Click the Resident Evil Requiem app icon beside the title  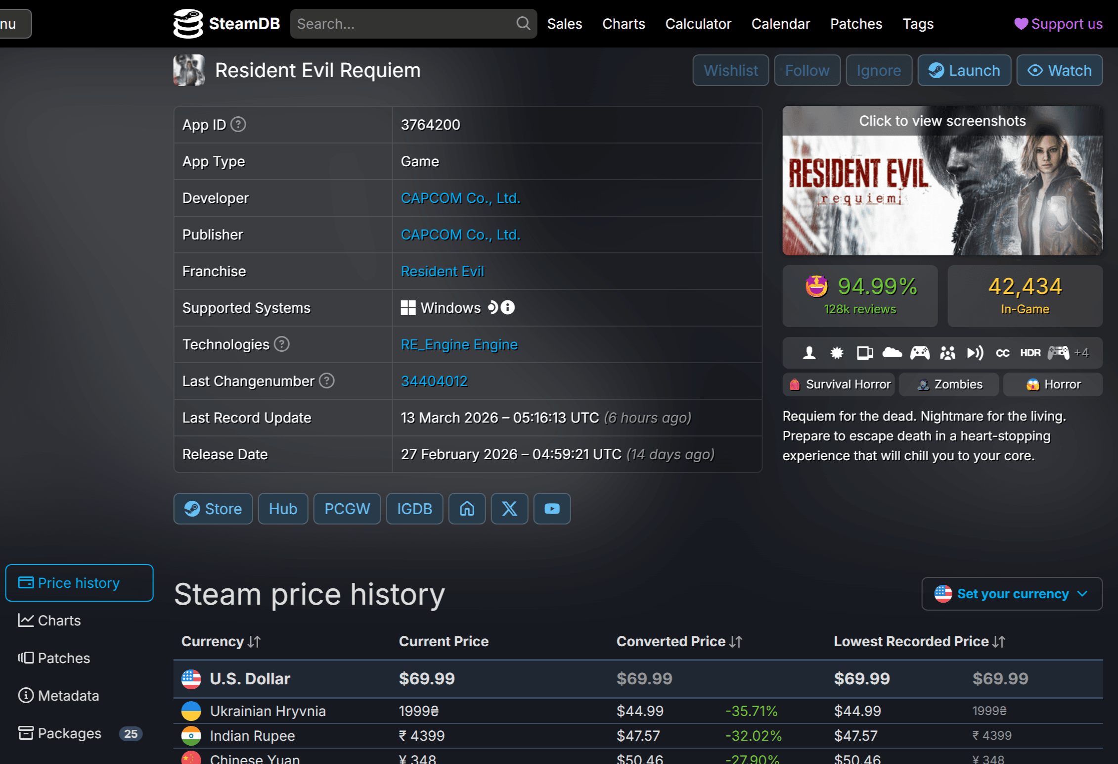189,70
